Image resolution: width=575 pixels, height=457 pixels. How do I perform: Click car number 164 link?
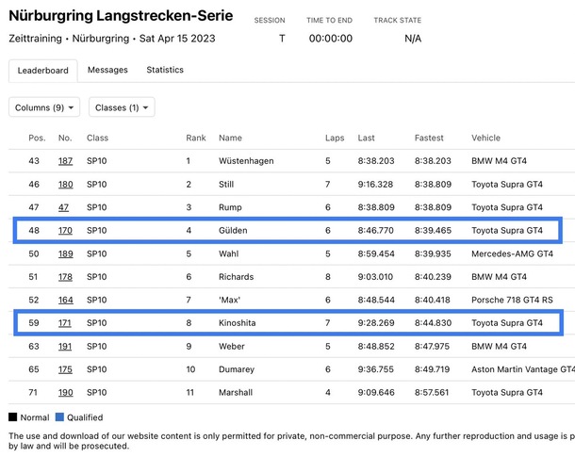(x=65, y=300)
